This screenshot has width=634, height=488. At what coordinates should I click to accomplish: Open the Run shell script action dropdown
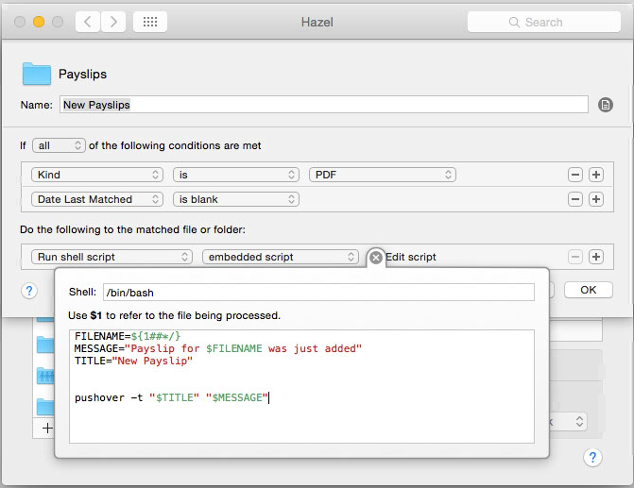click(111, 257)
